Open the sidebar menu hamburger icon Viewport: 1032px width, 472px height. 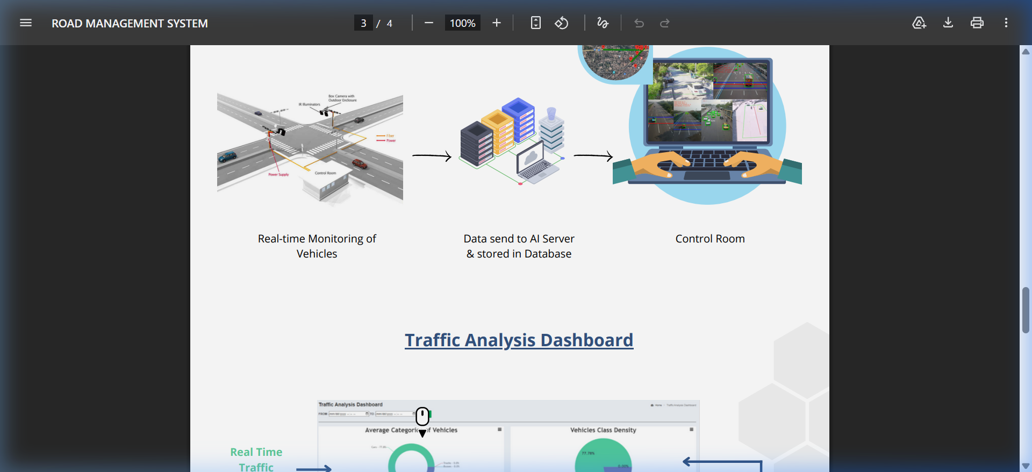coord(26,23)
